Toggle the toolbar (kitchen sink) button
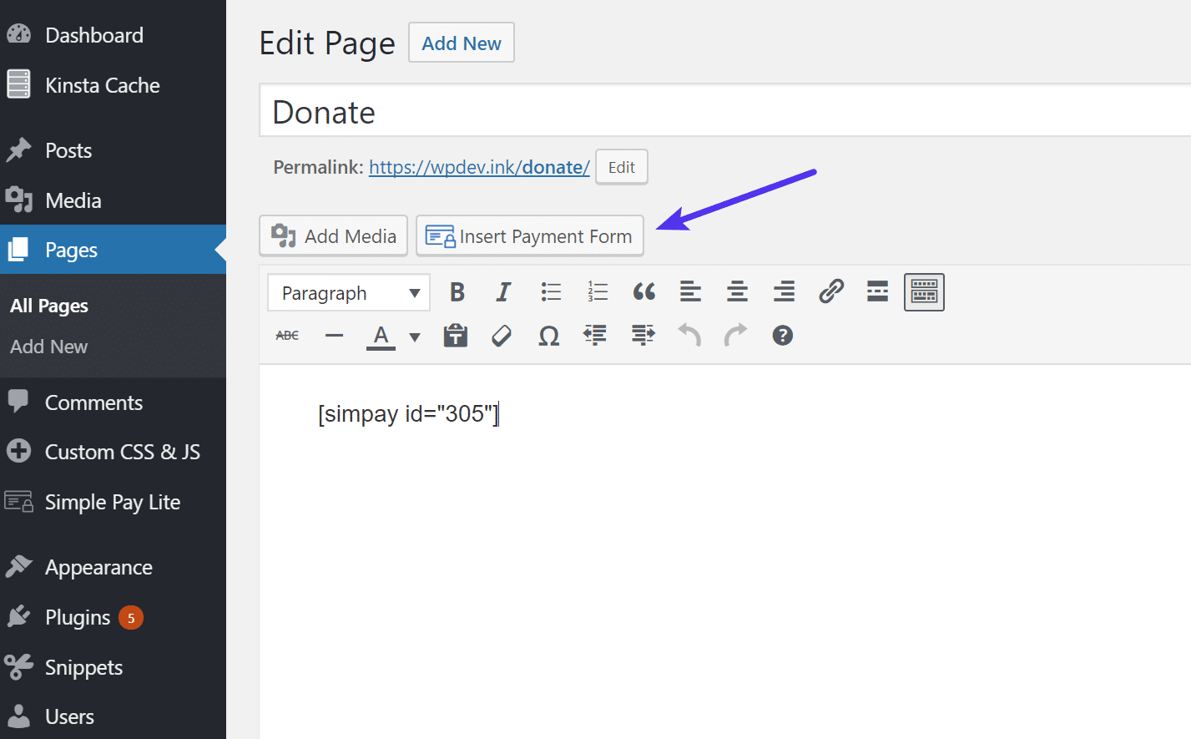 [924, 292]
